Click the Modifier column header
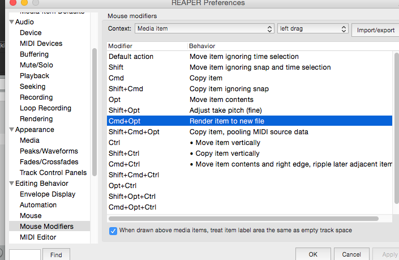The height and width of the screenshot is (260, 399). pyautogui.click(x=146, y=46)
